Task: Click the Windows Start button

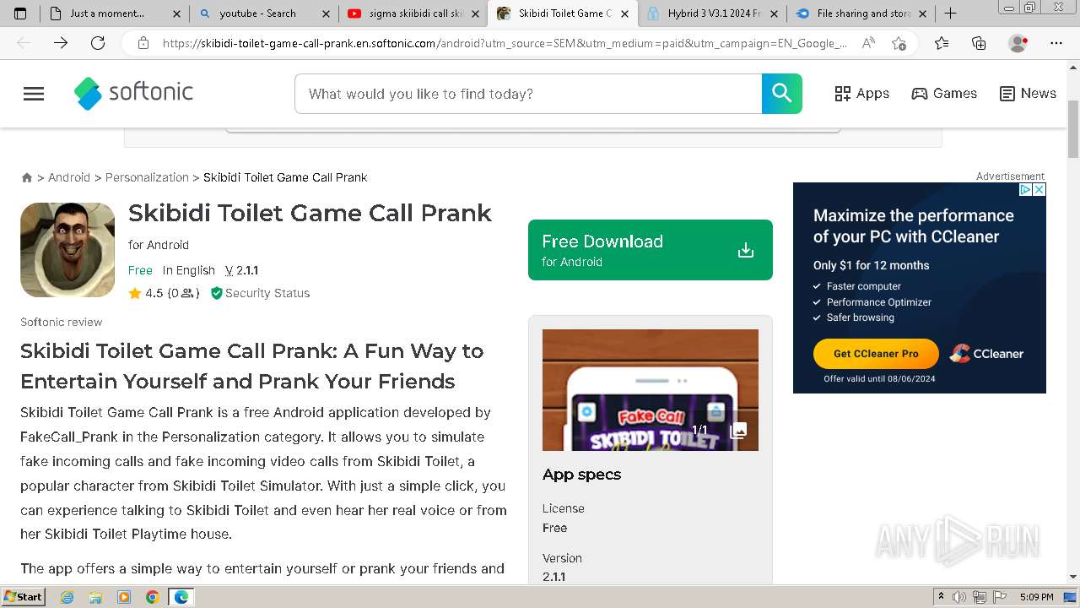Action: (24, 597)
